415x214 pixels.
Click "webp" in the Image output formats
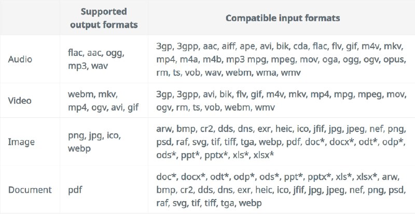tap(79, 149)
